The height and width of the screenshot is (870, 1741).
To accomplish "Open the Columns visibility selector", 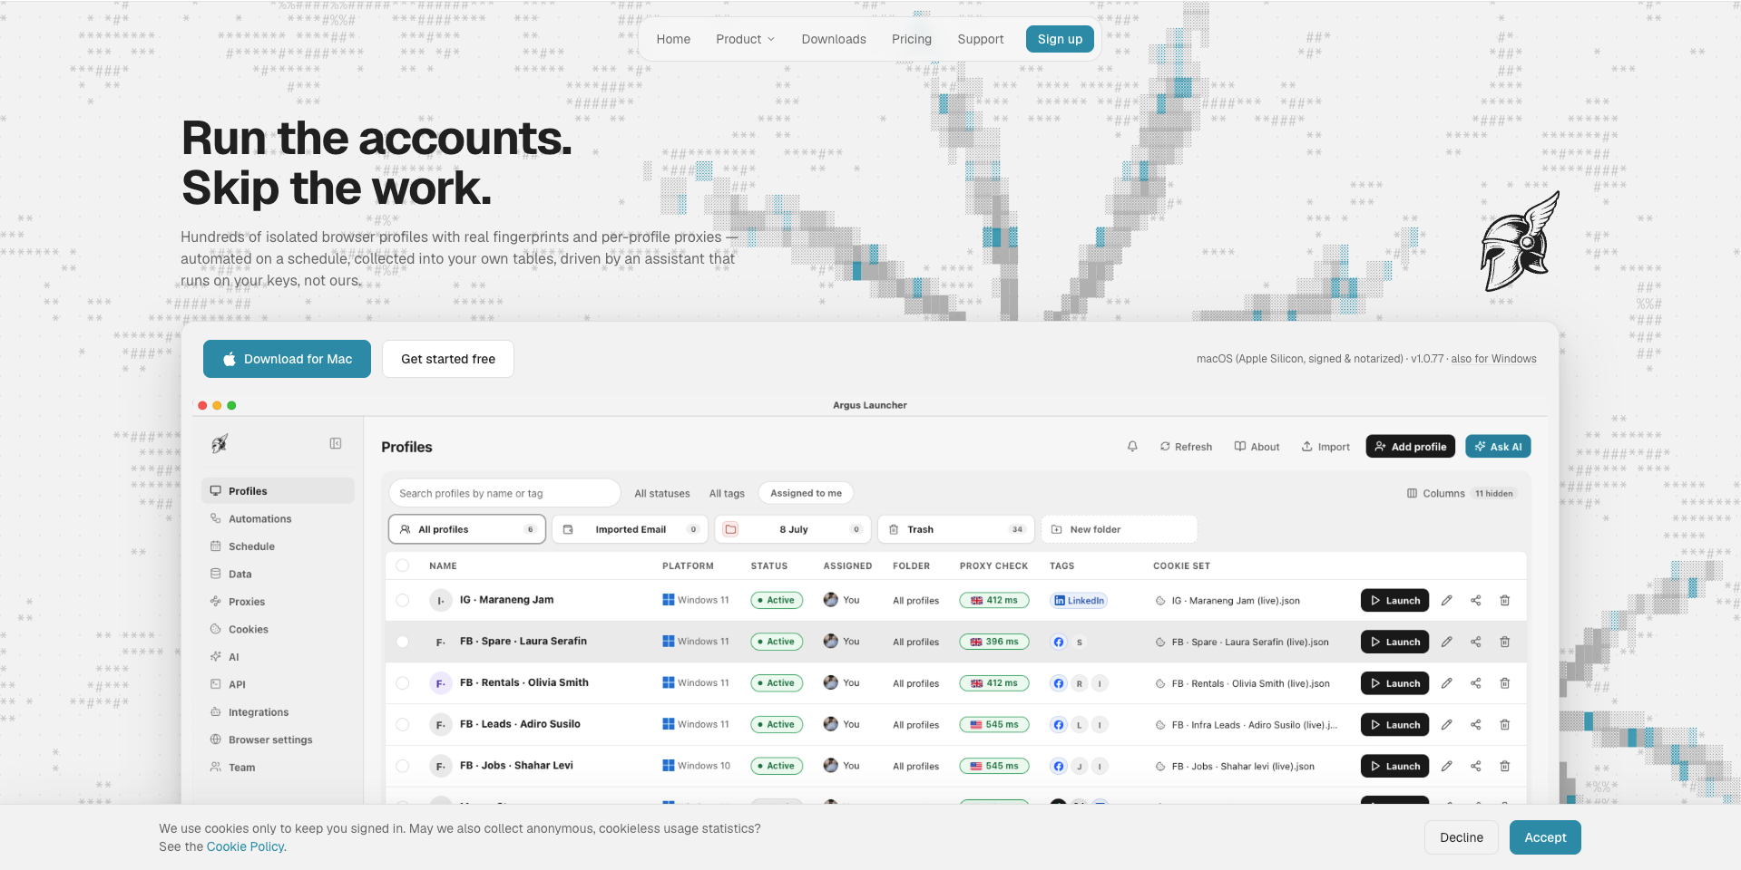I will (x=1461, y=493).
